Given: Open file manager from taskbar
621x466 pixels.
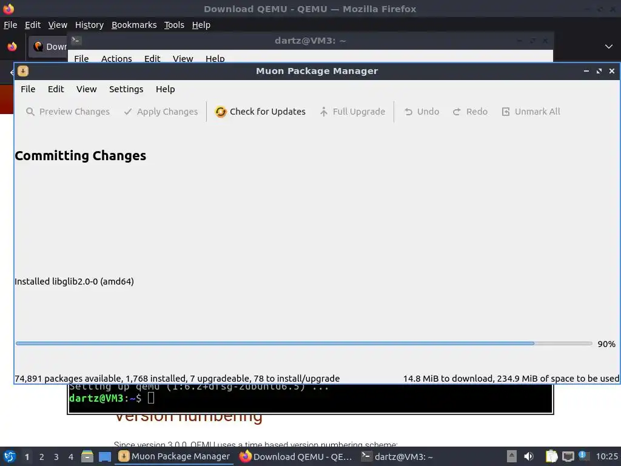Looking at the screenshot, I should pos(87,456).
